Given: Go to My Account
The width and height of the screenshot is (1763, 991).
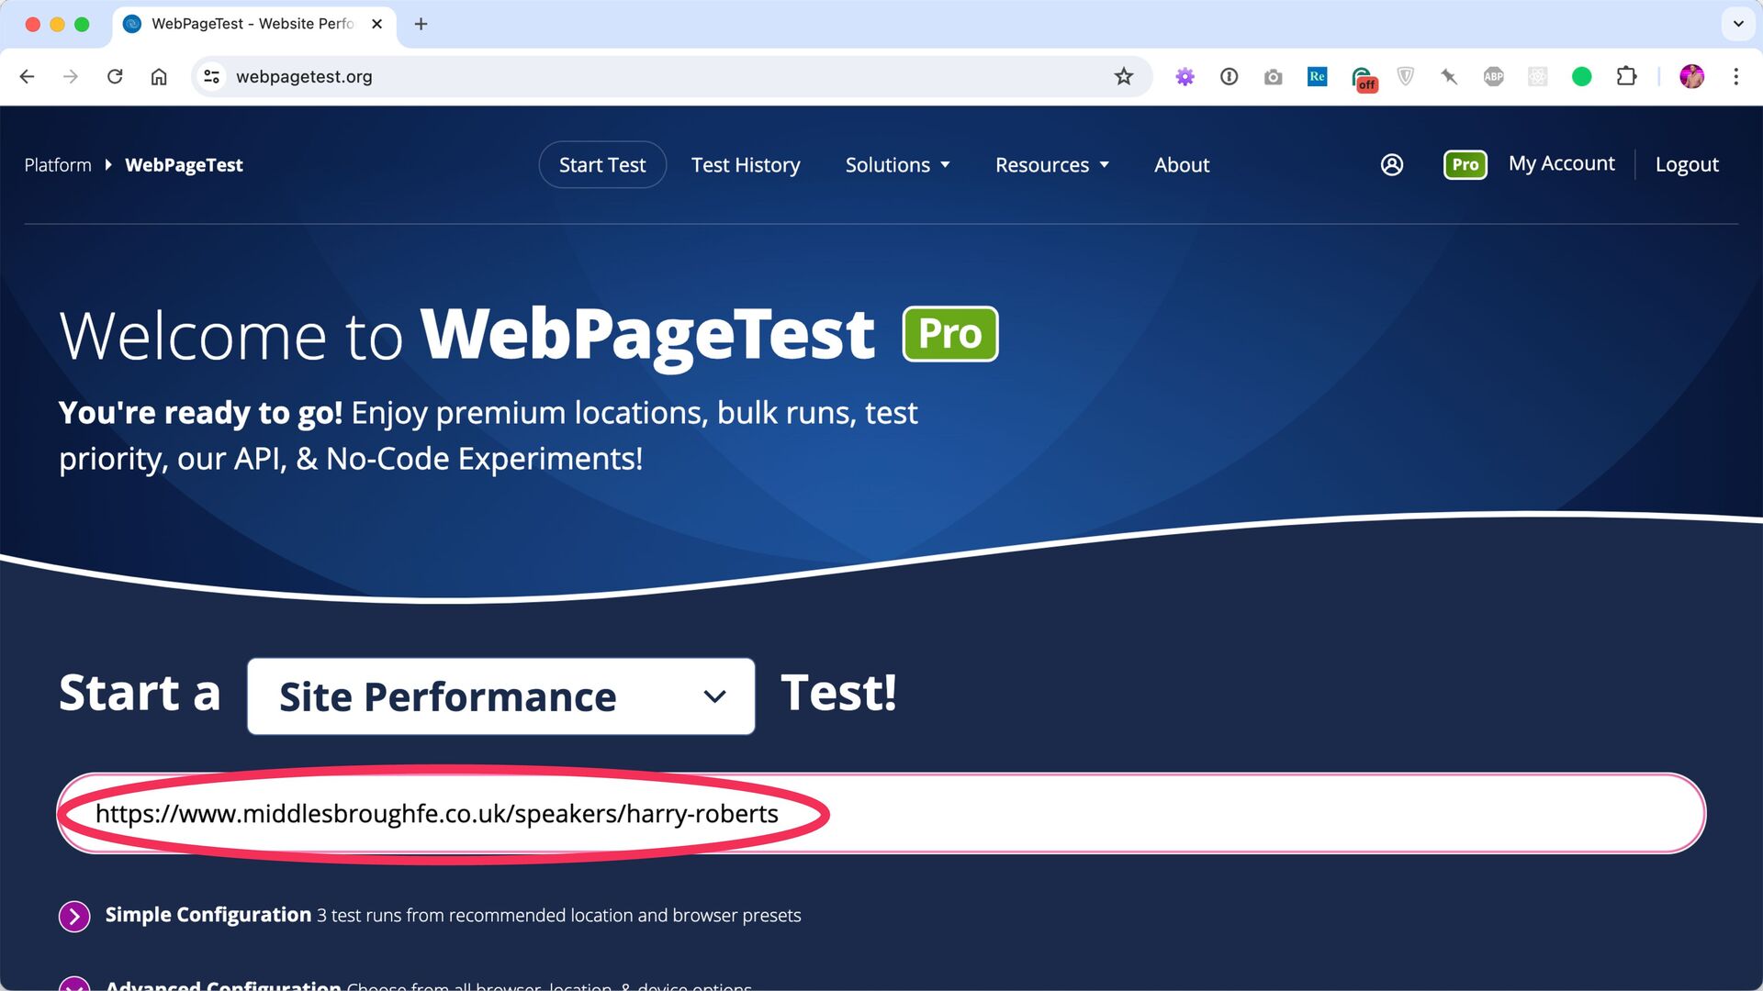Looking at the screenshot, I should (x=1562, y=163).
